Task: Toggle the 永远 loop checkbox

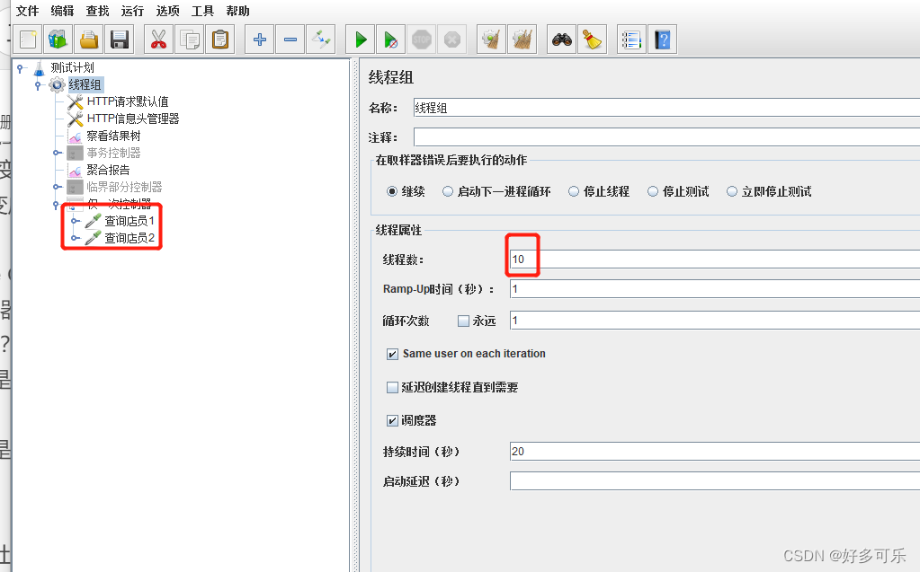Action: tap(463, 321)
